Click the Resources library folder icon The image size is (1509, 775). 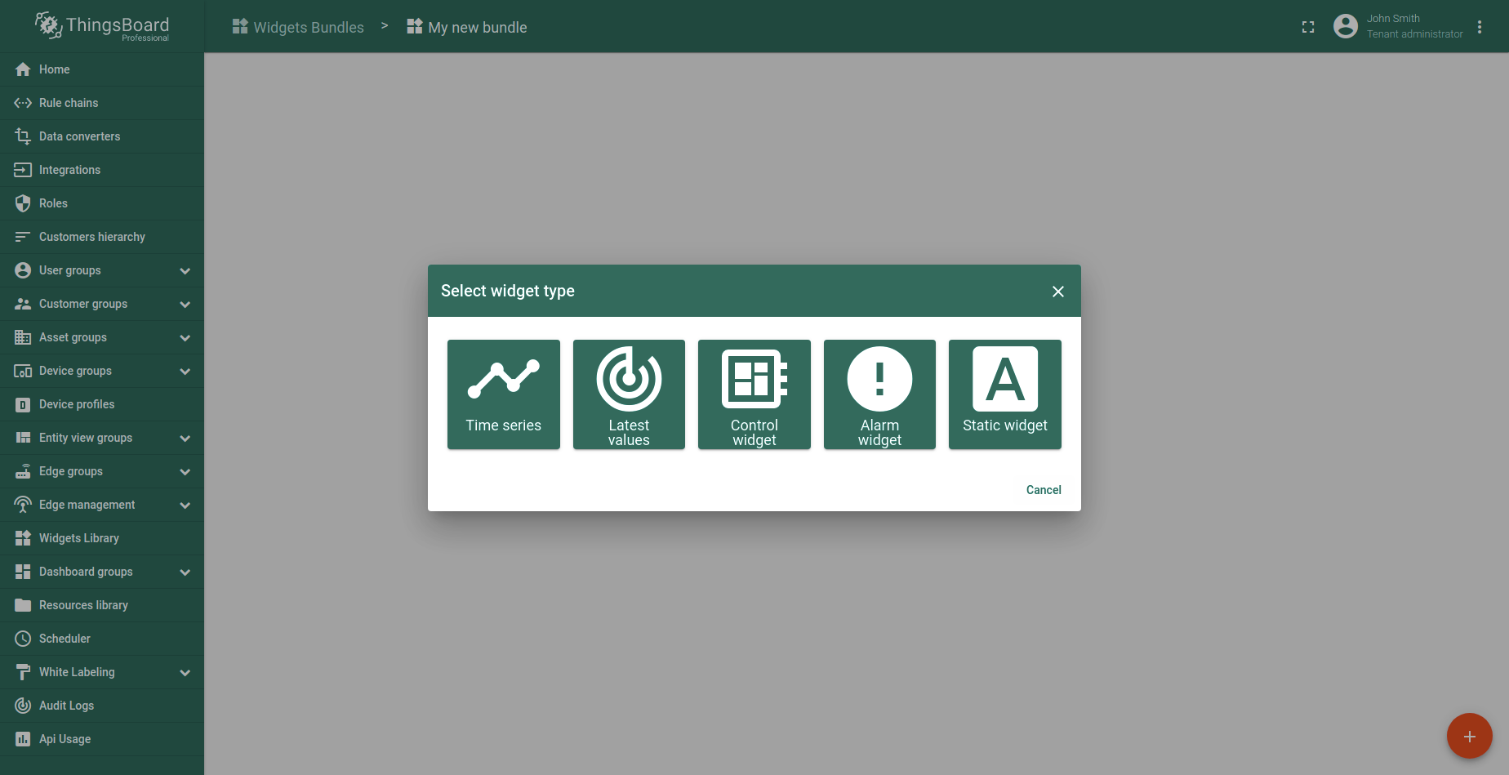point(23,605)
